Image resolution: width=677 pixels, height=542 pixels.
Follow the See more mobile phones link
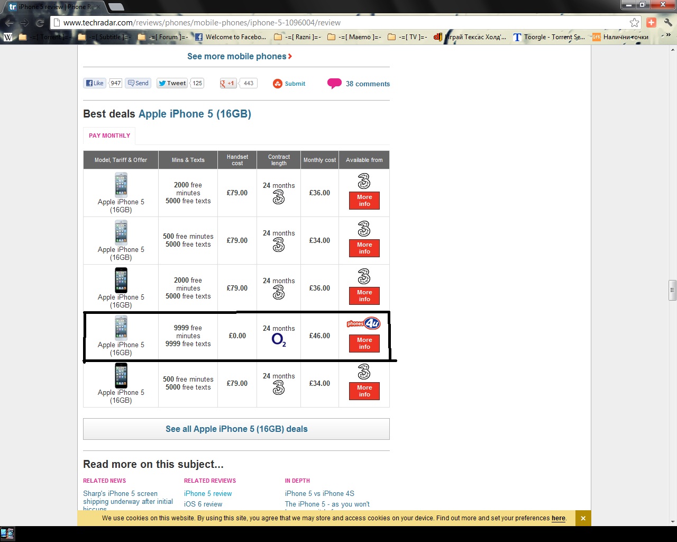240,57
